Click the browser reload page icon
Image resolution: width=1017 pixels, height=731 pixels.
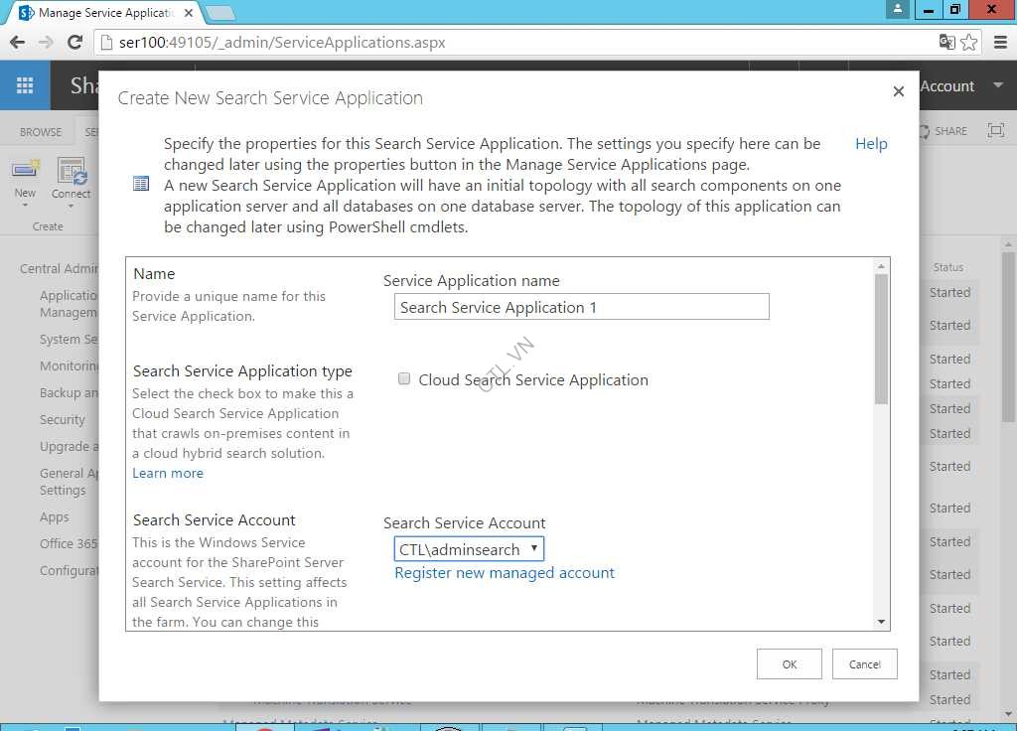(x=74, y=42)
